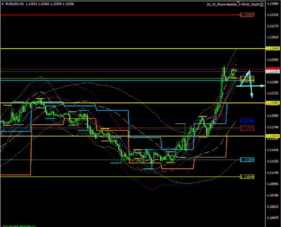Select the red 1.13327 price label

tap(247, 15)
